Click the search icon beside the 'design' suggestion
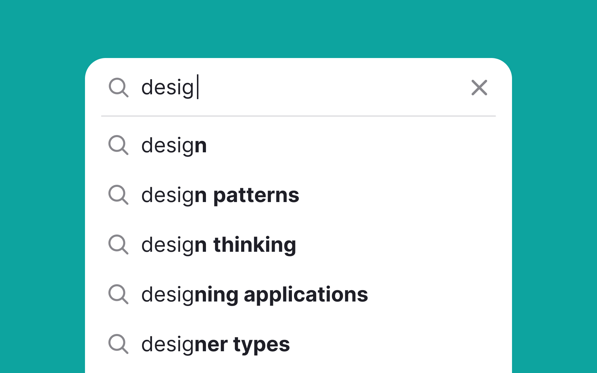This screenshot has width=597, height=373. (119, 146)
